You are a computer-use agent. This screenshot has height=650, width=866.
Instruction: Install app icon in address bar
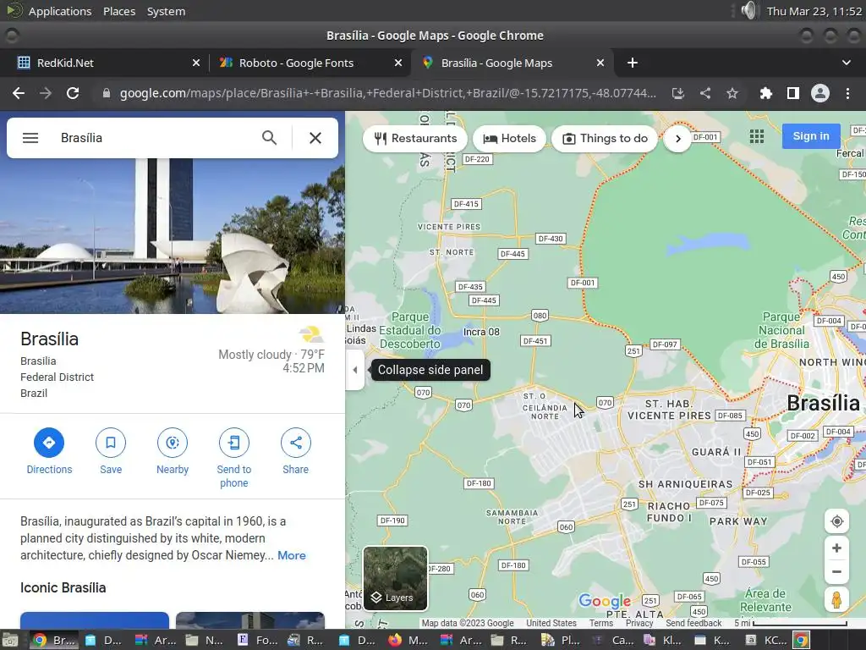pos(678,93)
